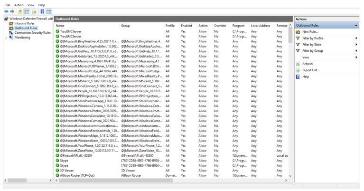Click the Refresh icon in Actions pane
This screenshot has height=191, width=364.
pyautogui.click(x=298, y=64)
